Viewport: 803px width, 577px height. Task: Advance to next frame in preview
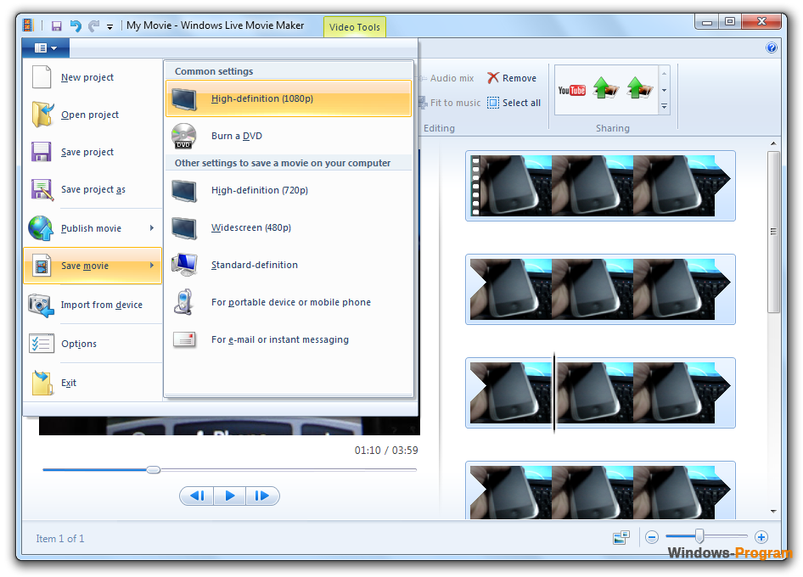pyautogui.click(x=262, y=496)
